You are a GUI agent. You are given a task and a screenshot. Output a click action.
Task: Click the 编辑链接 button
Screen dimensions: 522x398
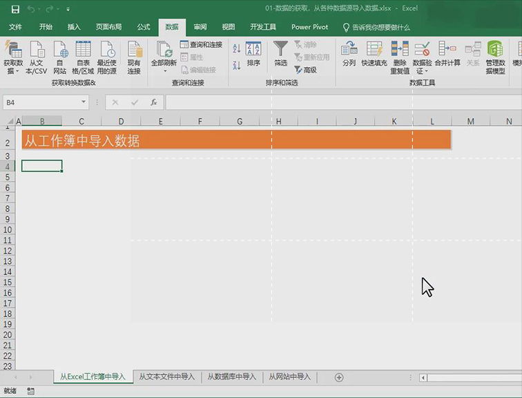[198, 70]
